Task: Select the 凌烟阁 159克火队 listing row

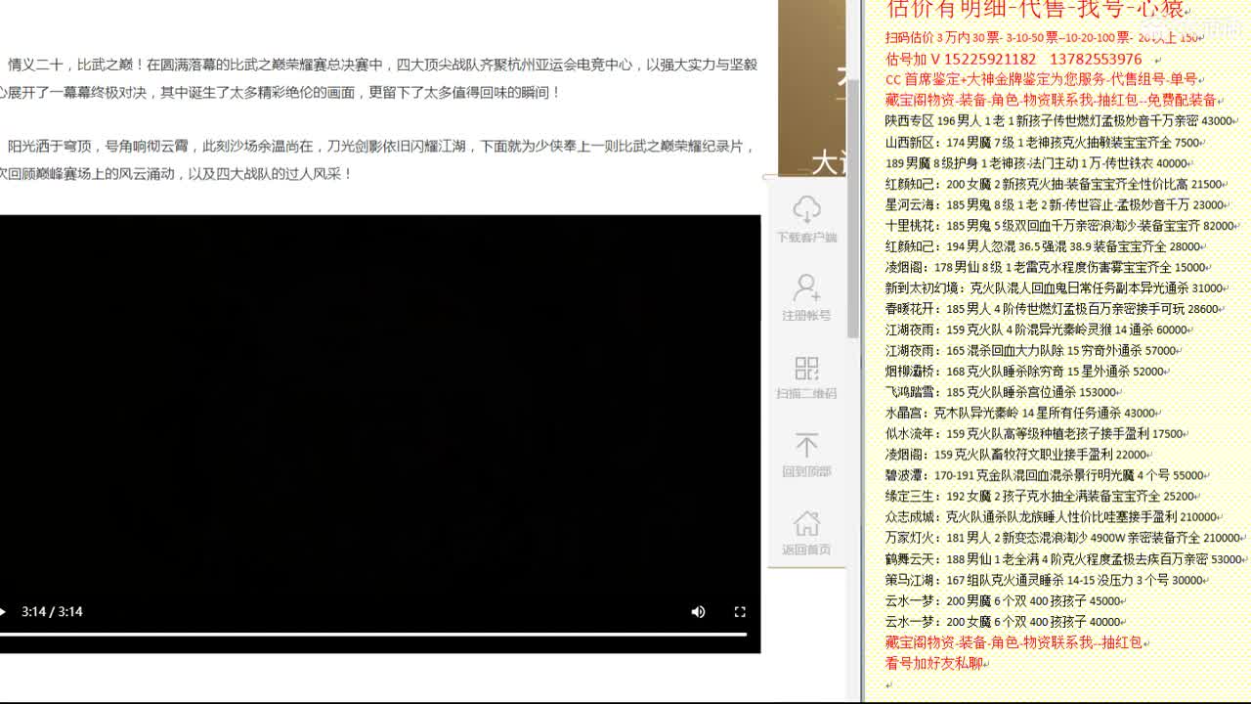Action: click(1016, 454)
